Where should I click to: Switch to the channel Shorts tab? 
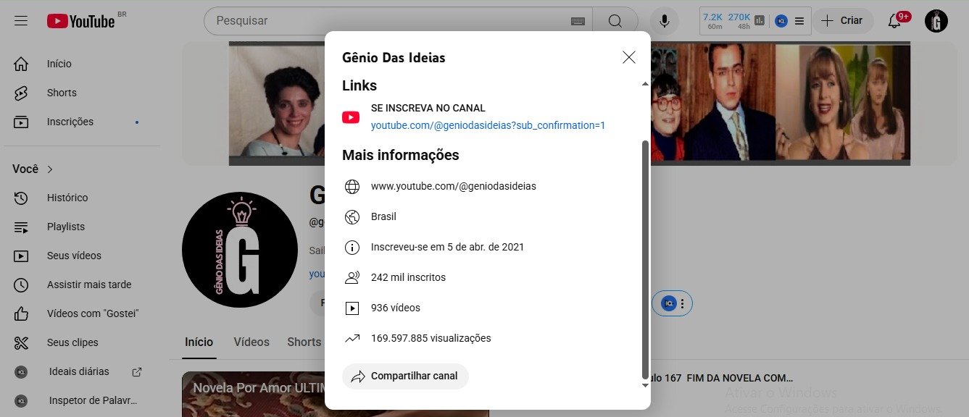point(304,342)
